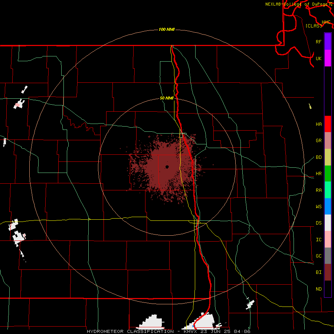Screen dimensions: 334x334
Task: Pick the mint green RA legend swatch
Action: (328, 190)
